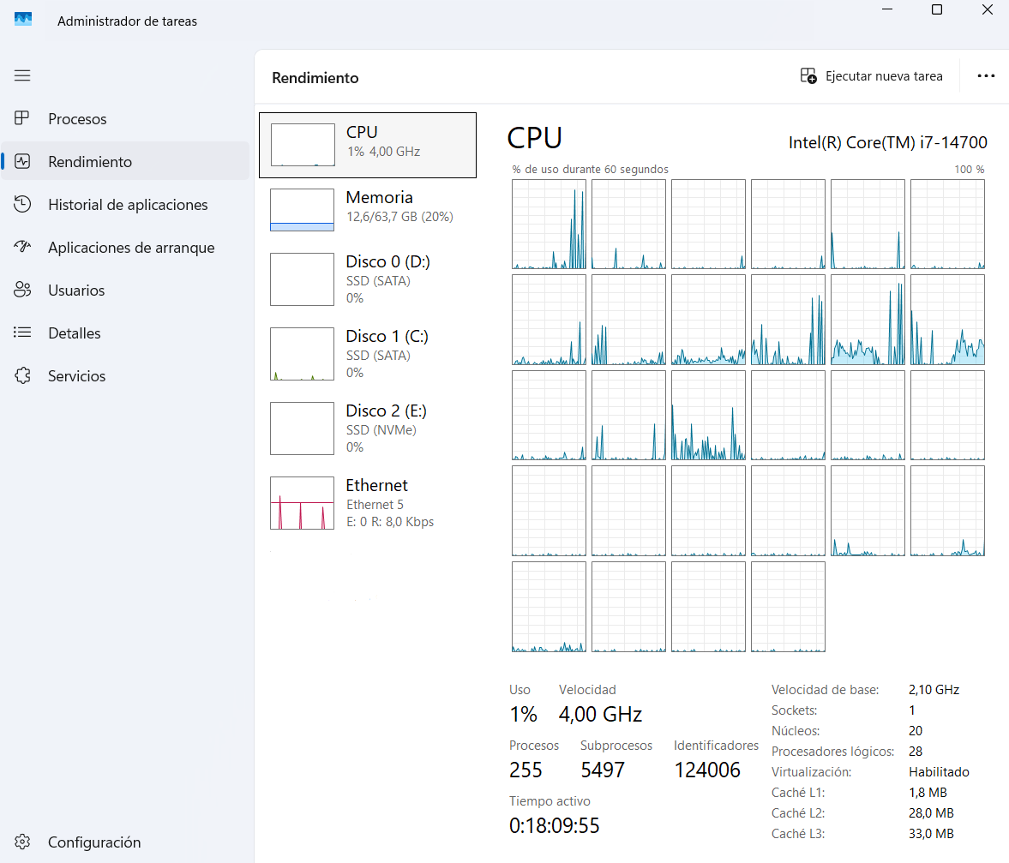Click the Procesos count 255
The width and height of the screenshot is (1009, 863).
click(x=526, y=770)
